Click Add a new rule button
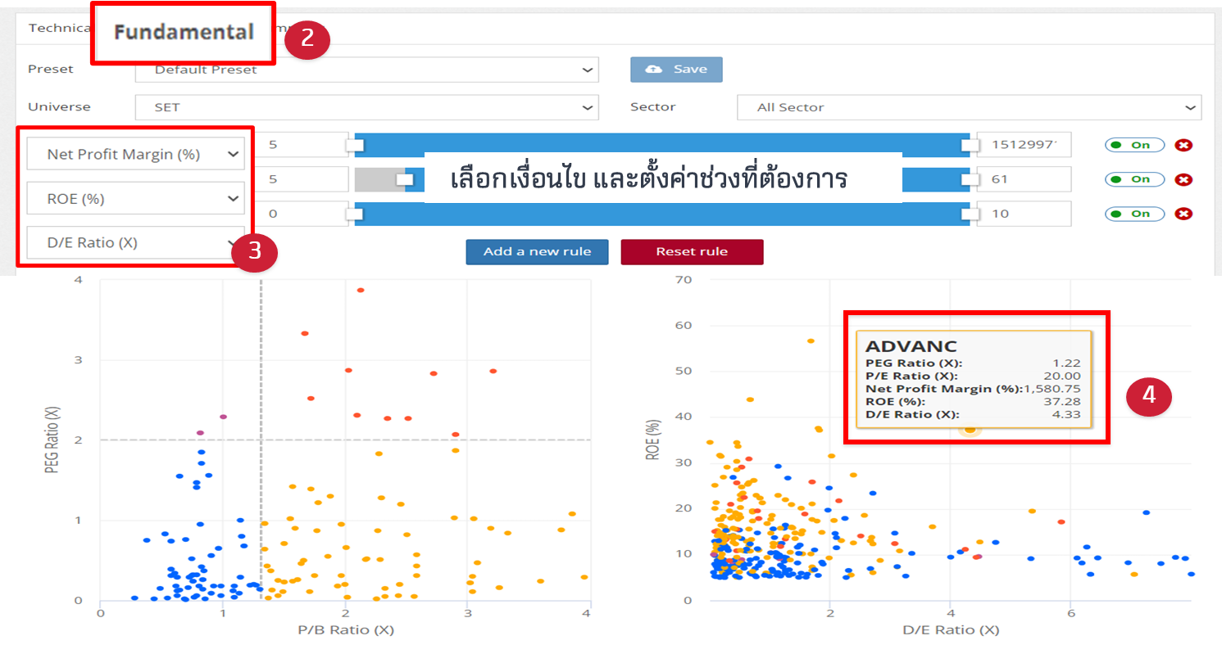 pyautogui.click(x=537, y=251)
